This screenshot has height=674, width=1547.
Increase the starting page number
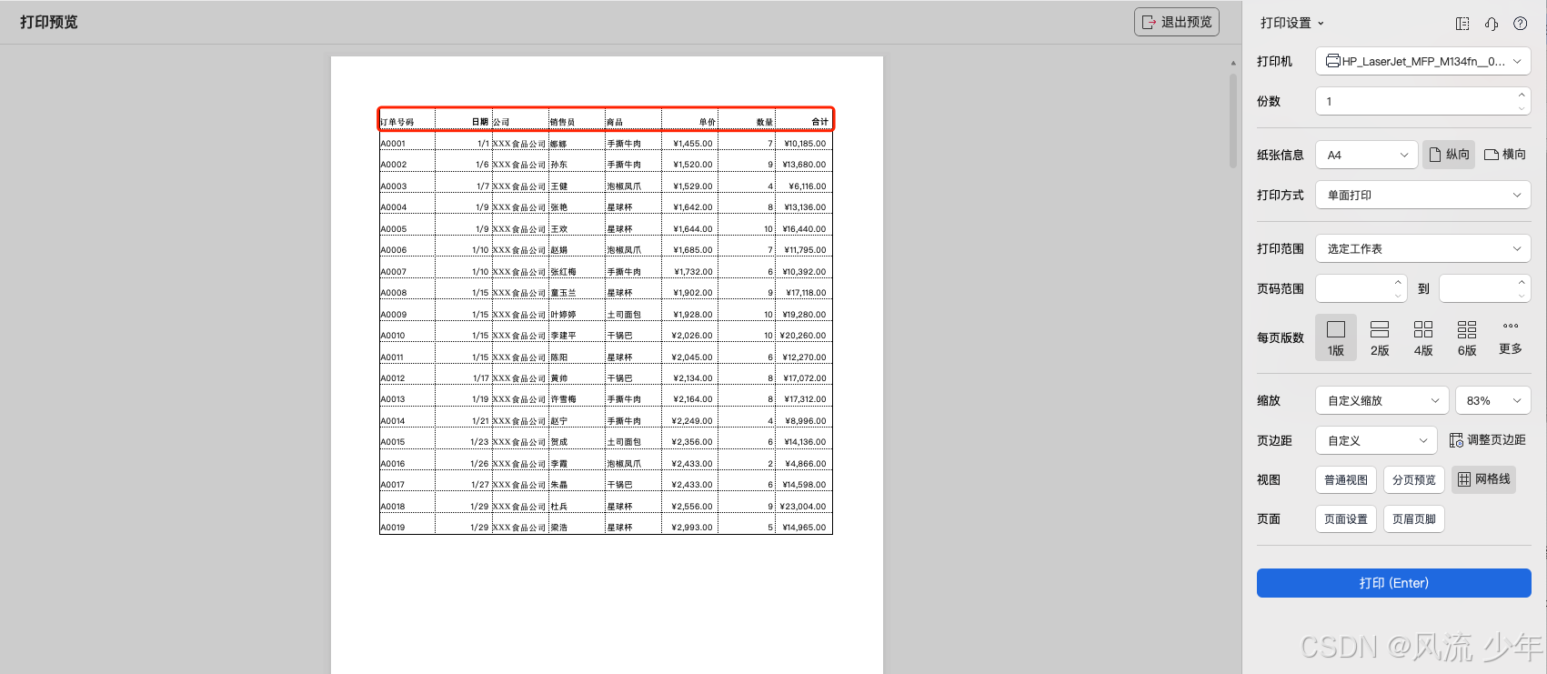[1398, 282]
